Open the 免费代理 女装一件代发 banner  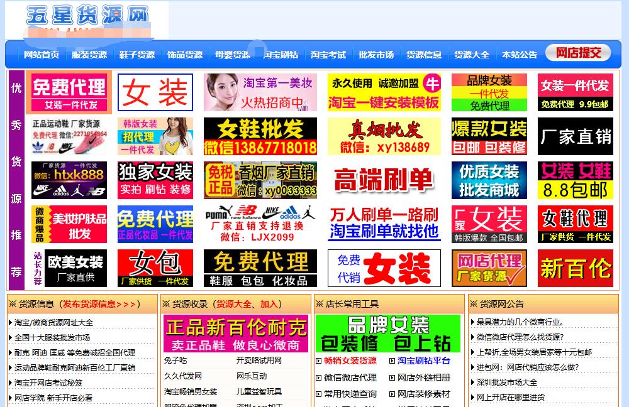click(69, 92)
